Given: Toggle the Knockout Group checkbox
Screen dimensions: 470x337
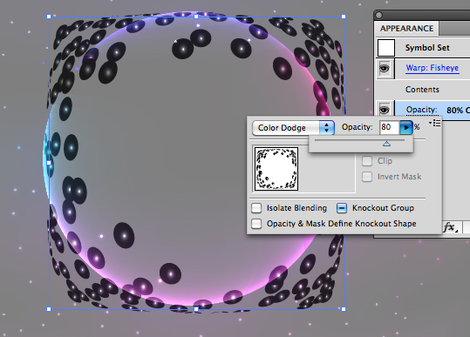Looking at the screenshot, I should click(x=342, y=208).
